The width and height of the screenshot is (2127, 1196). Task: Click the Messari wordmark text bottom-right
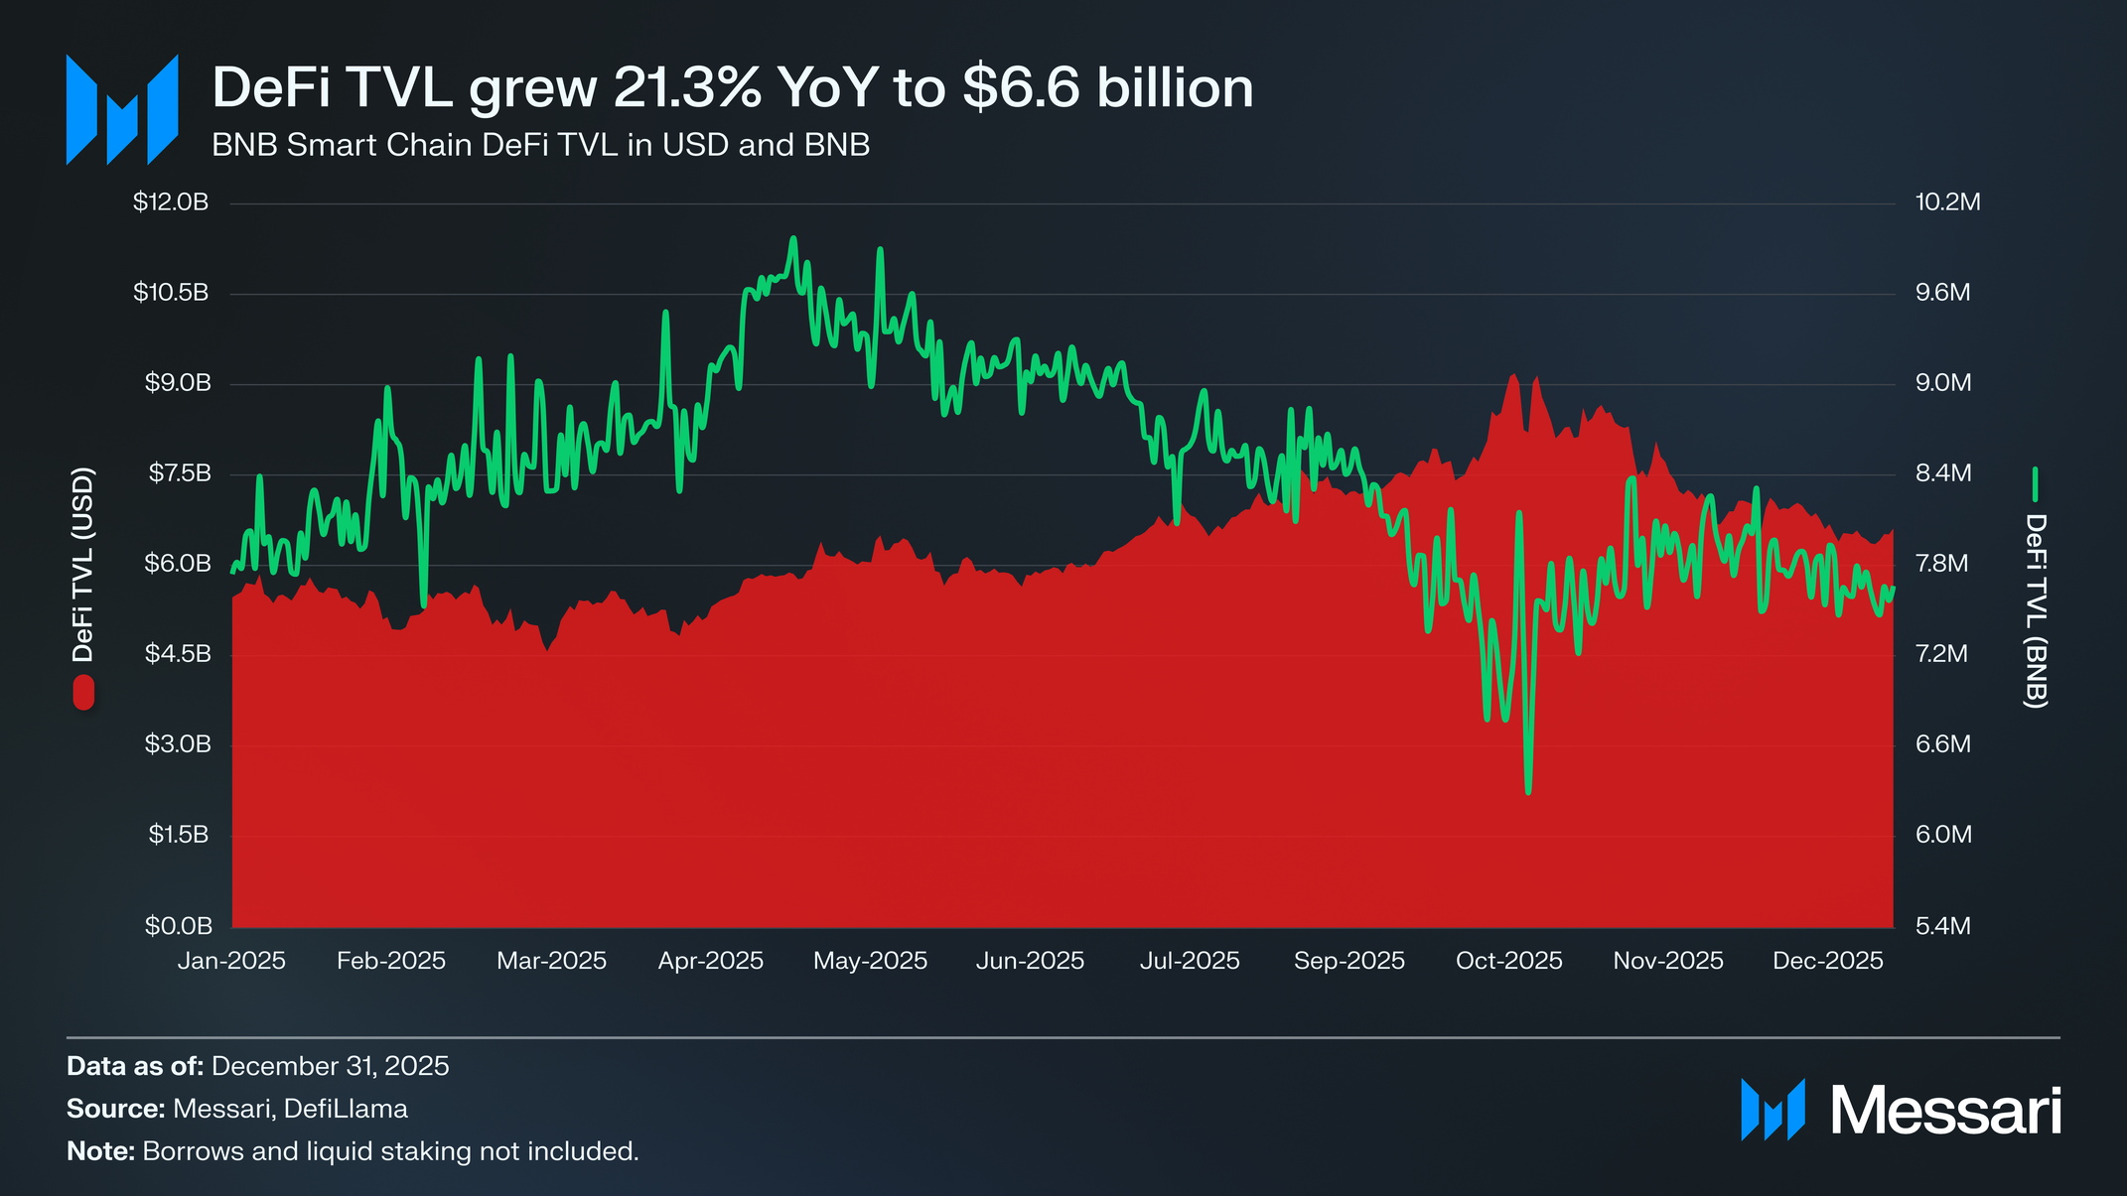point(1945,1111)
